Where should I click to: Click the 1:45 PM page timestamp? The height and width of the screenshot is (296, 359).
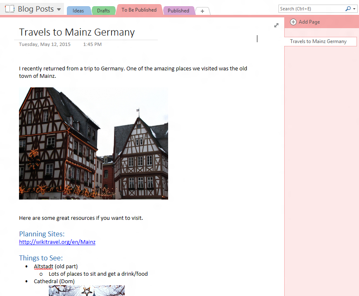pyautogui.click(x=92, y=44)
